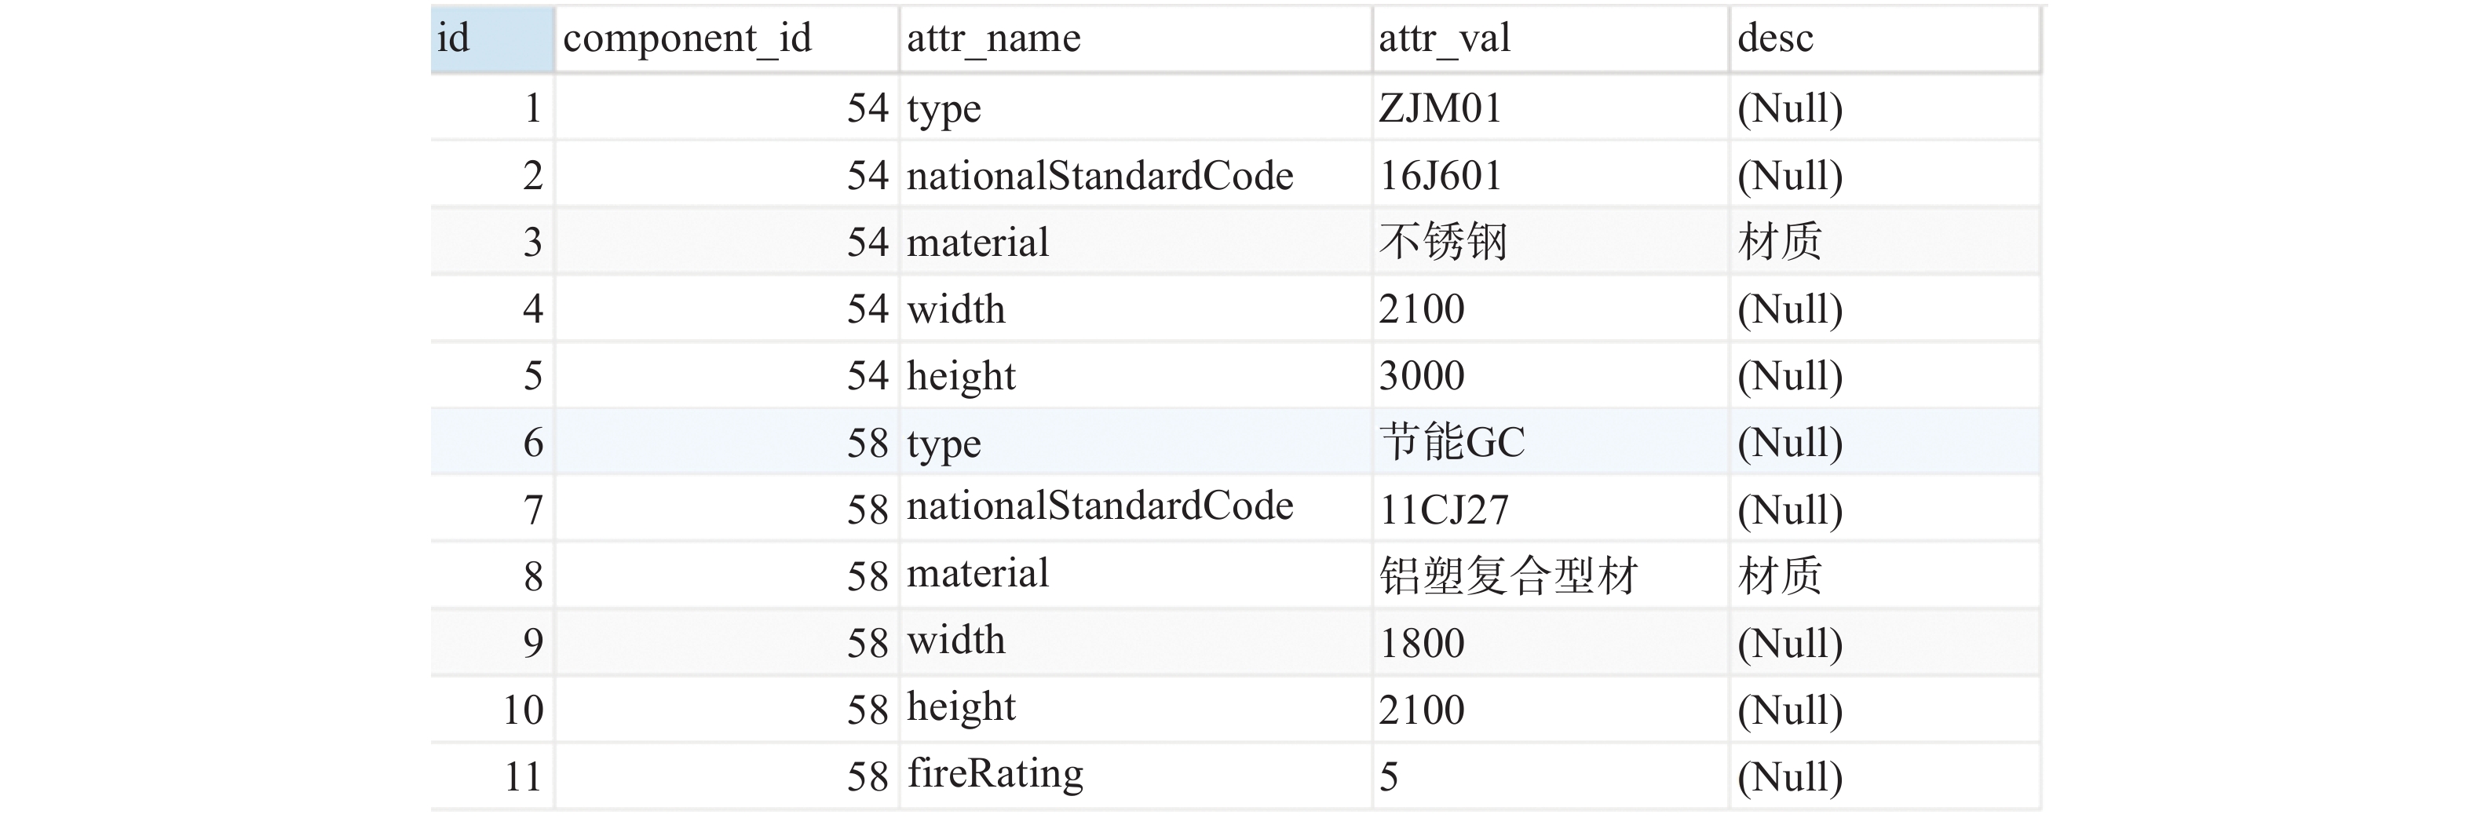Click the material name cell in row 3
The image size is (2473, 818).
1136,242
